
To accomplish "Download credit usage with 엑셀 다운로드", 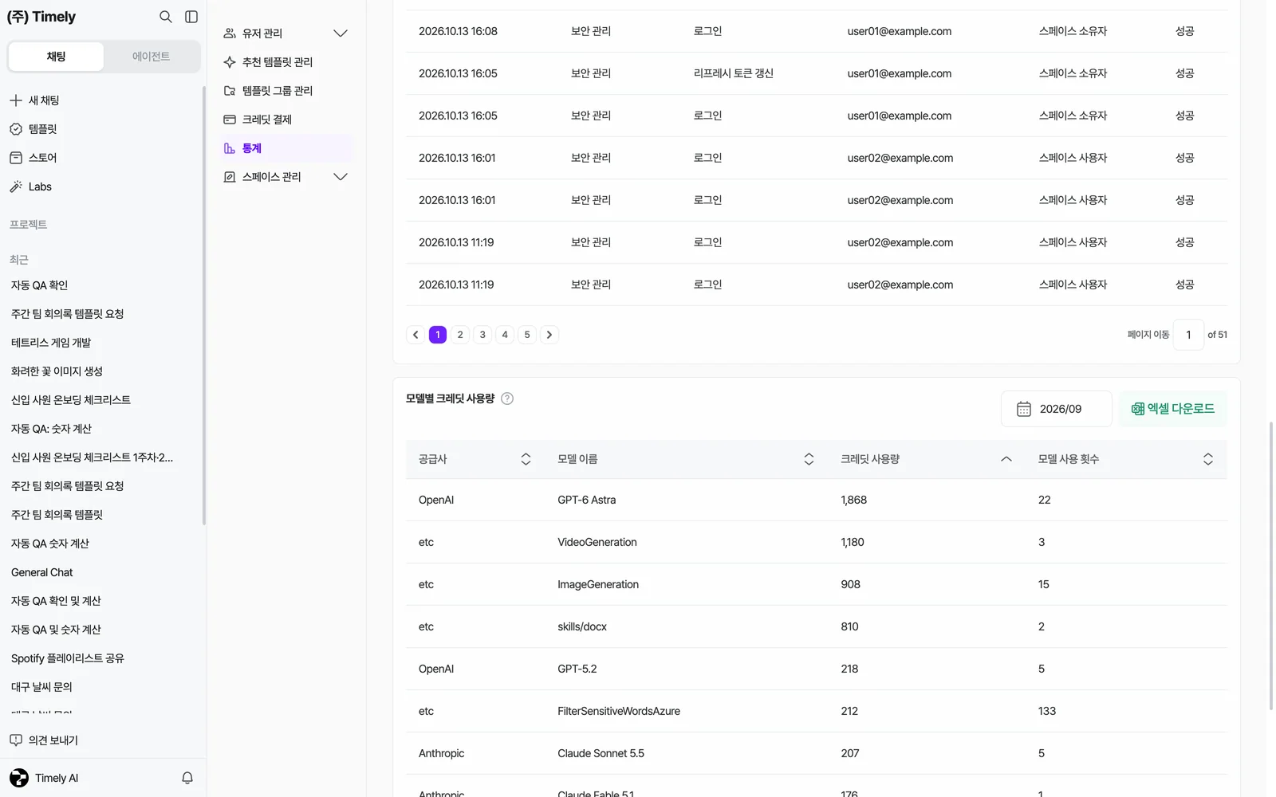I will (1173, 409).
